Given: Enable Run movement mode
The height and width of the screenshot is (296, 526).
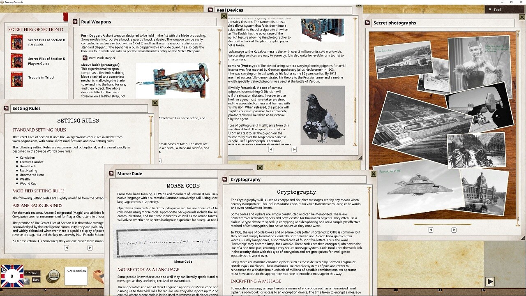Looking at the screenshot, I should [x=35, y=280].
